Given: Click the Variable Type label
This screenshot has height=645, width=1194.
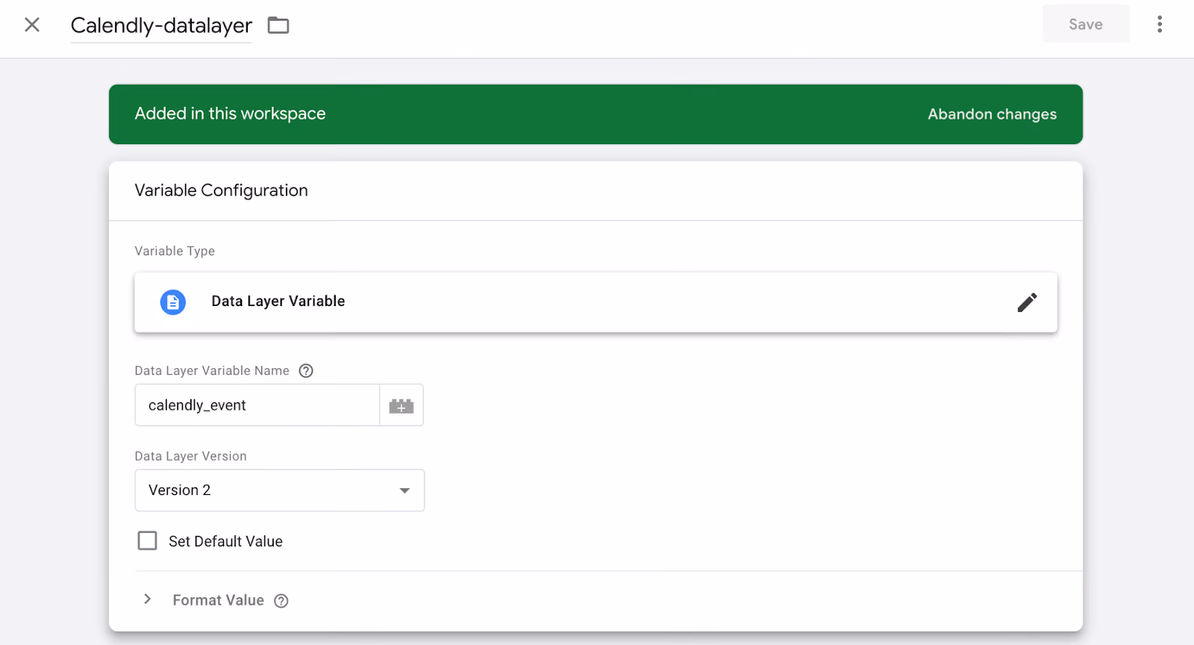Looking at the screenshot, I should coord(175,251).
